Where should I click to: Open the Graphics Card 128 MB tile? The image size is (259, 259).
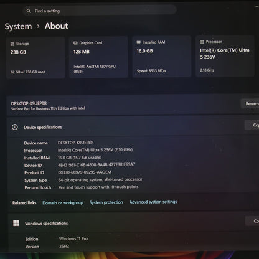coord(98,57)
